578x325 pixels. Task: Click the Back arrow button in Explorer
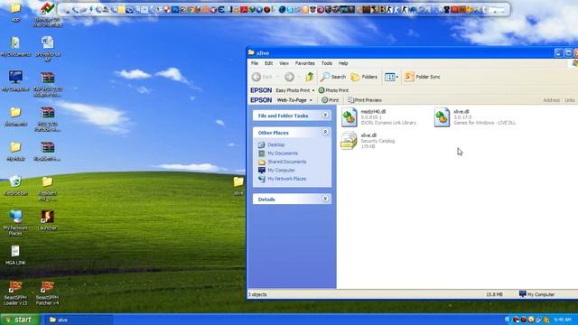tap(256, 77)
